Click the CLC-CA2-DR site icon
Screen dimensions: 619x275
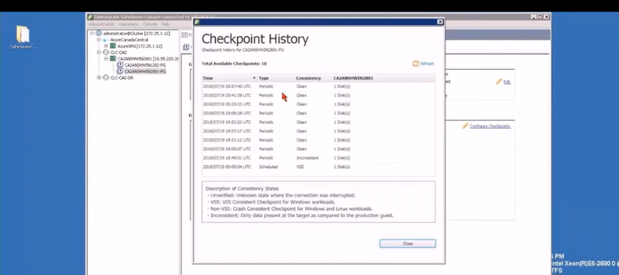(106, 77)
